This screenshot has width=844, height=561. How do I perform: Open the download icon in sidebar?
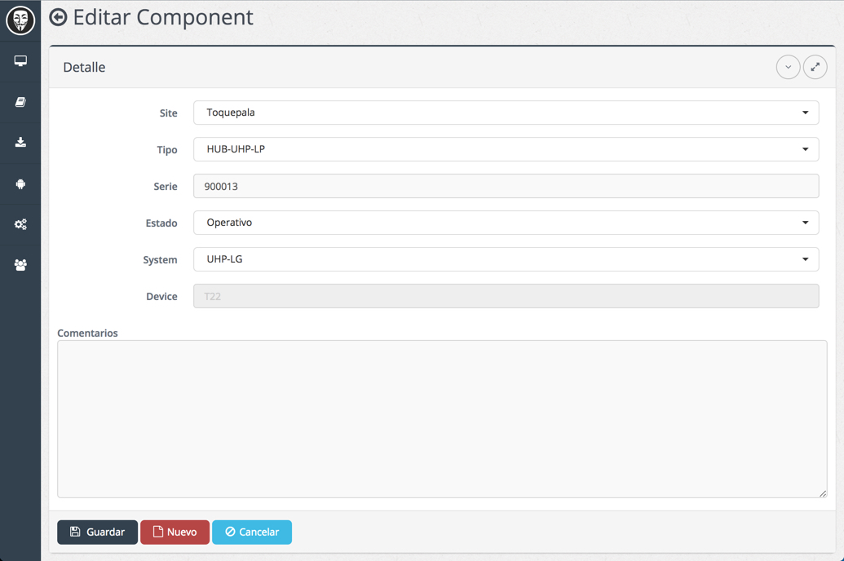pyautogui.click(x=20, y=142)
